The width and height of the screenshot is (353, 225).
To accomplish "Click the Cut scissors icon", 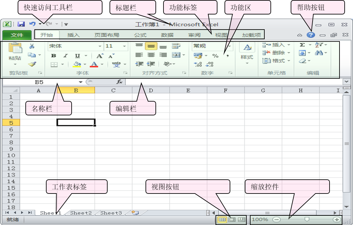I will pyautogui.click(x=32, y=46).
